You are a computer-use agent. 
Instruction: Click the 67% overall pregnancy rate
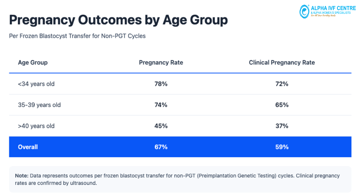click(x=161, y=147)
